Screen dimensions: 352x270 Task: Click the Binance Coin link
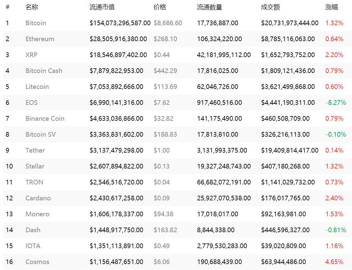coord(45,118)
